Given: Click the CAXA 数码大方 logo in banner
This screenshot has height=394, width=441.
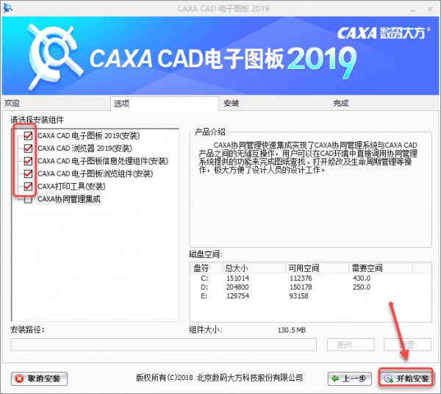Looking at the screenshot, I should coord(384,33).
